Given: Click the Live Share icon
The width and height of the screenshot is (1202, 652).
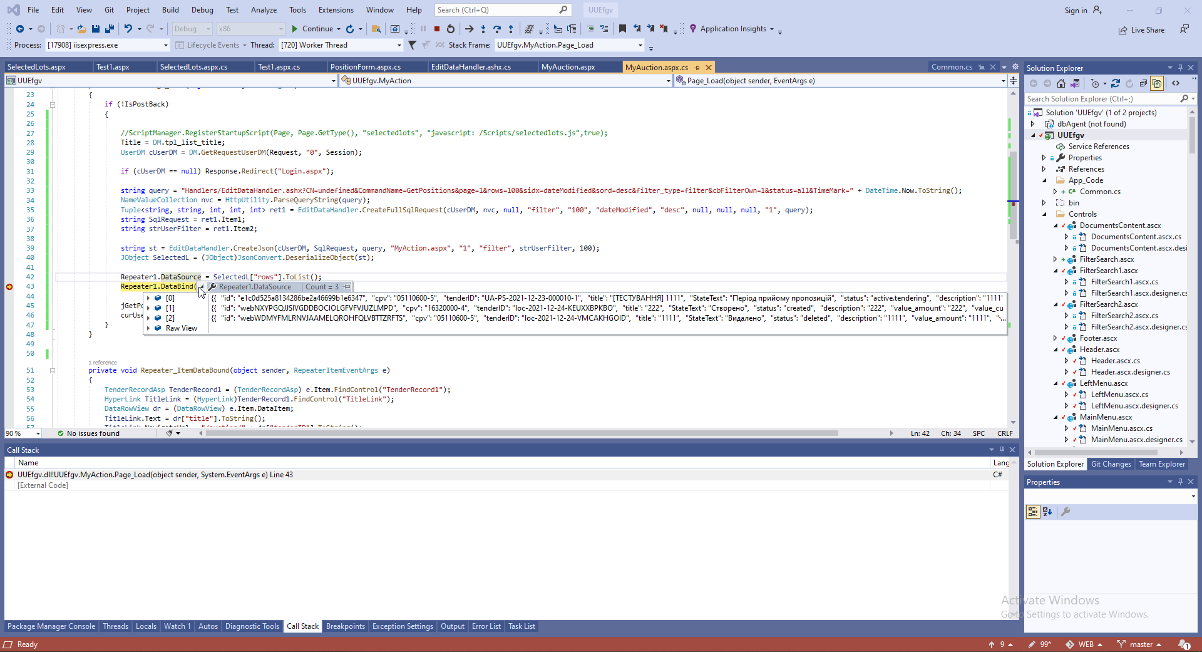Looking at the screenshot, I should tap(1142, 30).
